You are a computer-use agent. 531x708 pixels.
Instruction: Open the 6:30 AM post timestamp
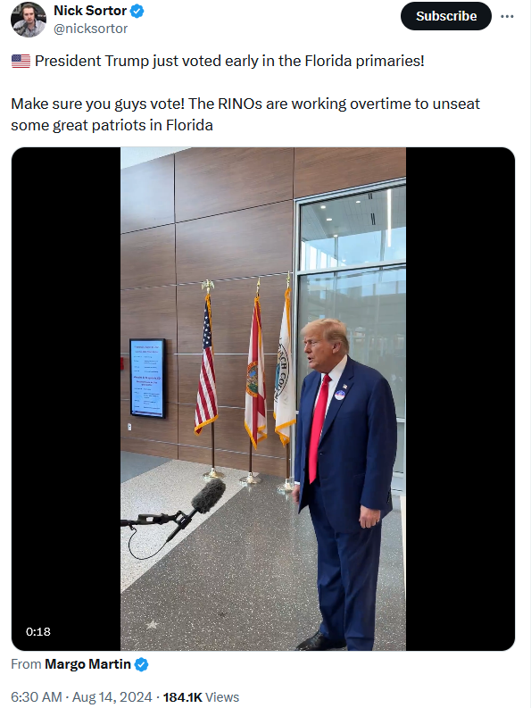click(x=37, y=697)
